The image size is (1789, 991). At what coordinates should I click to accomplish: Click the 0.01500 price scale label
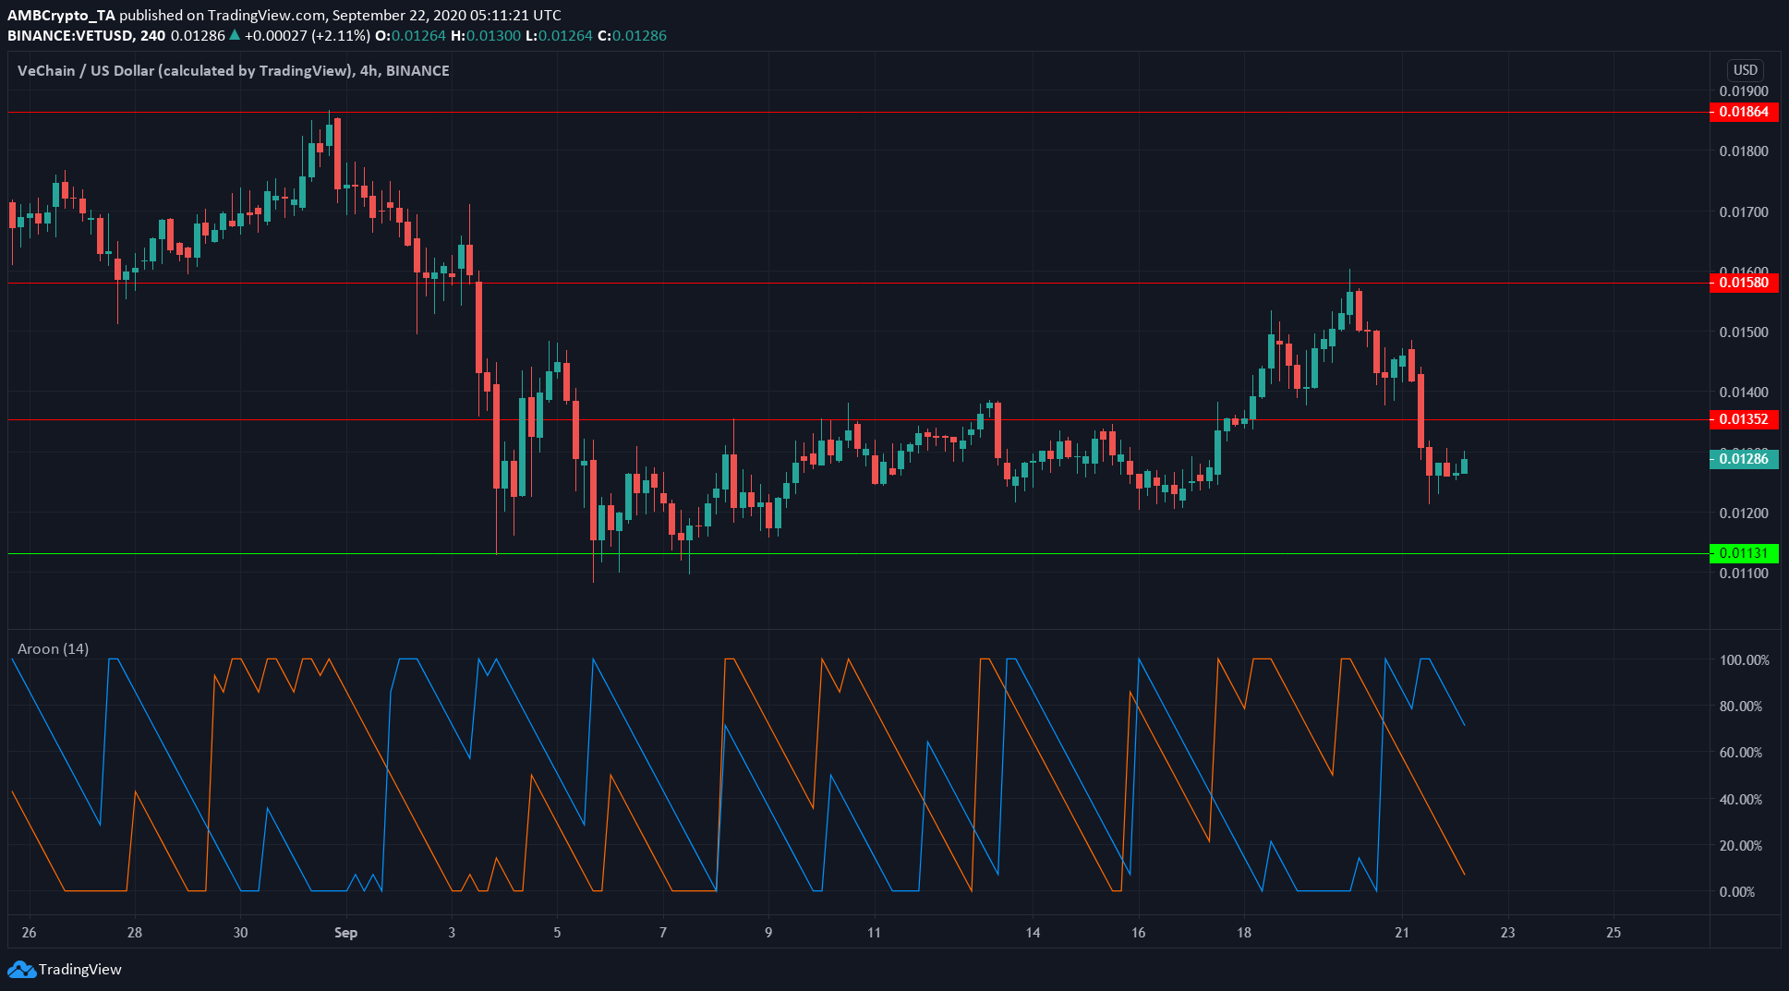(x=1744, y=332)
